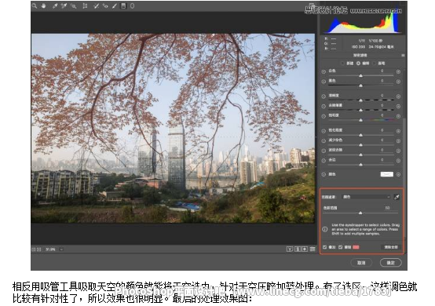Click the 去除薄雾 slider handle
Image resolution: width=435 pixels, height=306 pixels.
tap(360, 110)
